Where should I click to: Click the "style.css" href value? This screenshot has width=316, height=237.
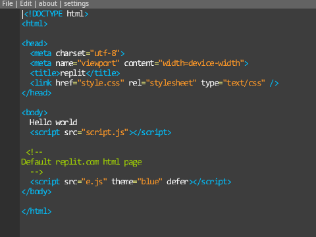coord(101,83)
